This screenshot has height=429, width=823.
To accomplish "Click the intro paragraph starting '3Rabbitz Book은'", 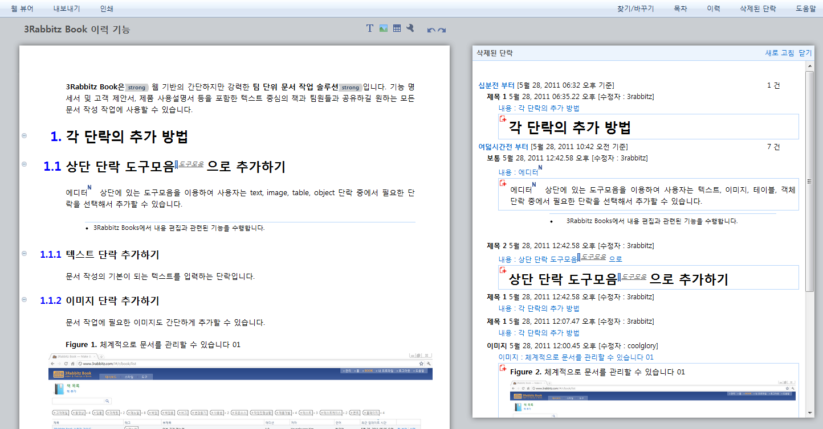I will click(x=241, y=98).
